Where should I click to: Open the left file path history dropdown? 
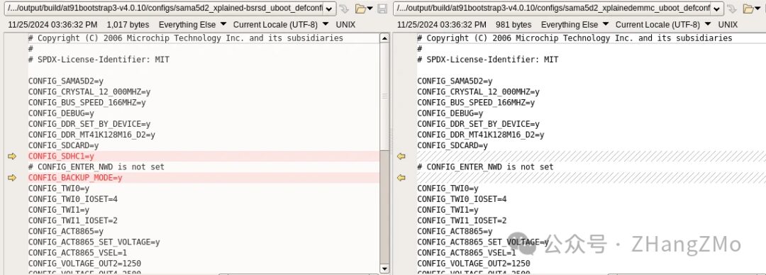329,9
